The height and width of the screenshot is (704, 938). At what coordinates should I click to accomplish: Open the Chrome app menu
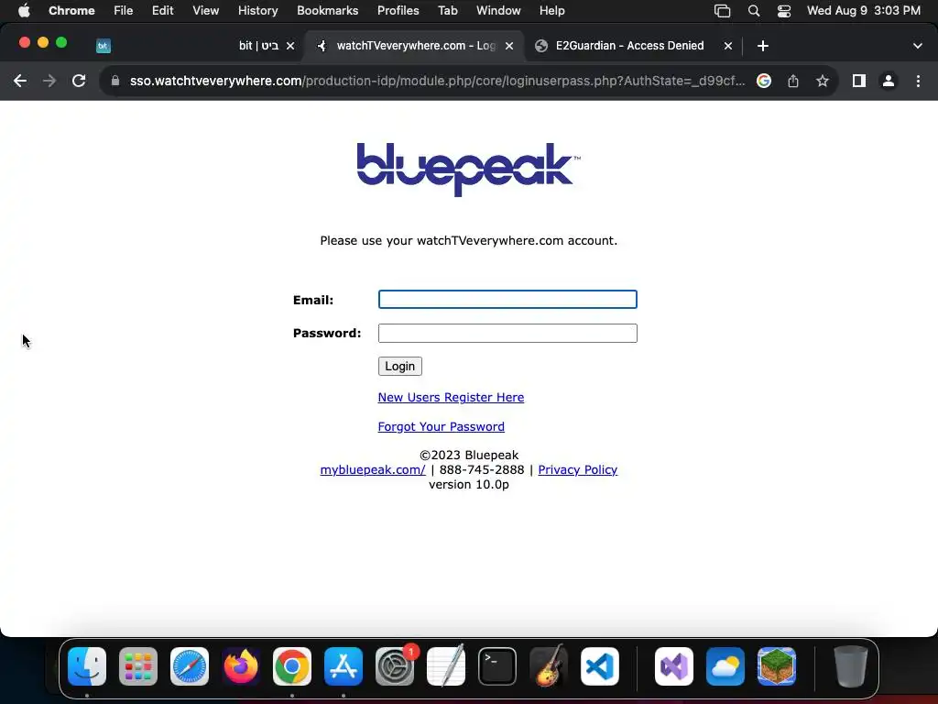click(x=71, y=11)
